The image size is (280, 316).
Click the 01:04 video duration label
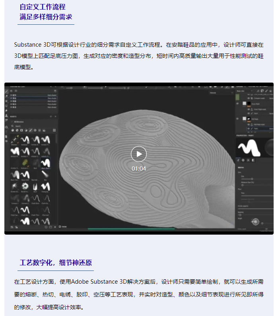point(138,169)
